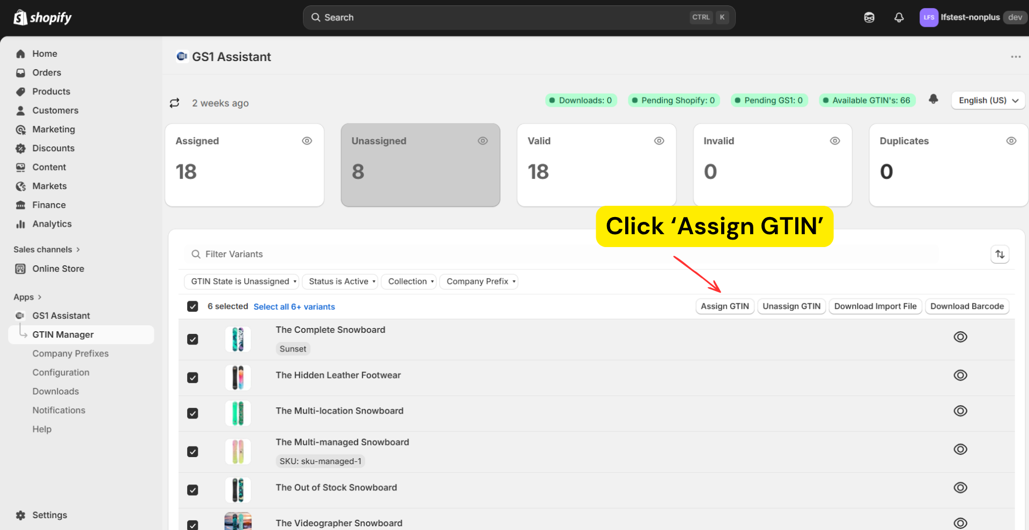Click the Shopify logo
The width and height of the screenshot is (1029, 530).
(x=42, y=18)
